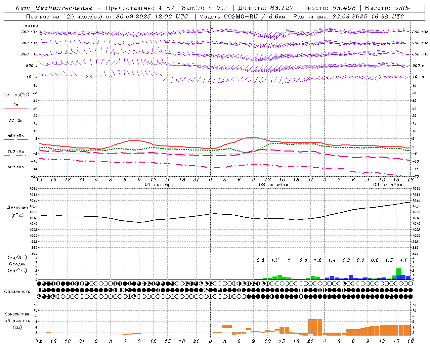The width and height of the screenshot is (430, 344).
Task: Select the Td 2м legend entry
Action: [x=16, y=120]
